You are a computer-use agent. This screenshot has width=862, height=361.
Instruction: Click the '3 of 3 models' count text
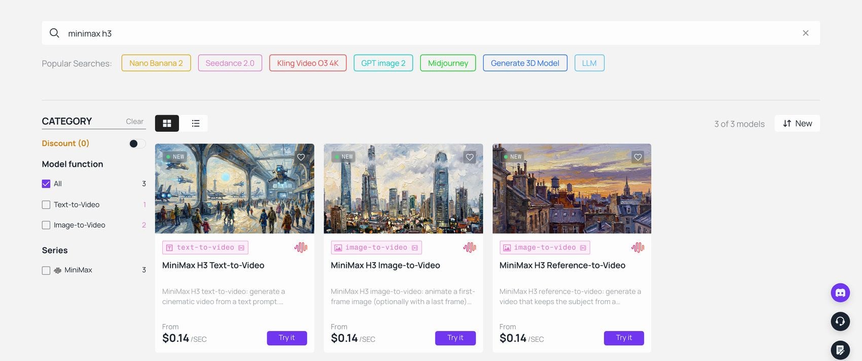click(x=739, y=124)
